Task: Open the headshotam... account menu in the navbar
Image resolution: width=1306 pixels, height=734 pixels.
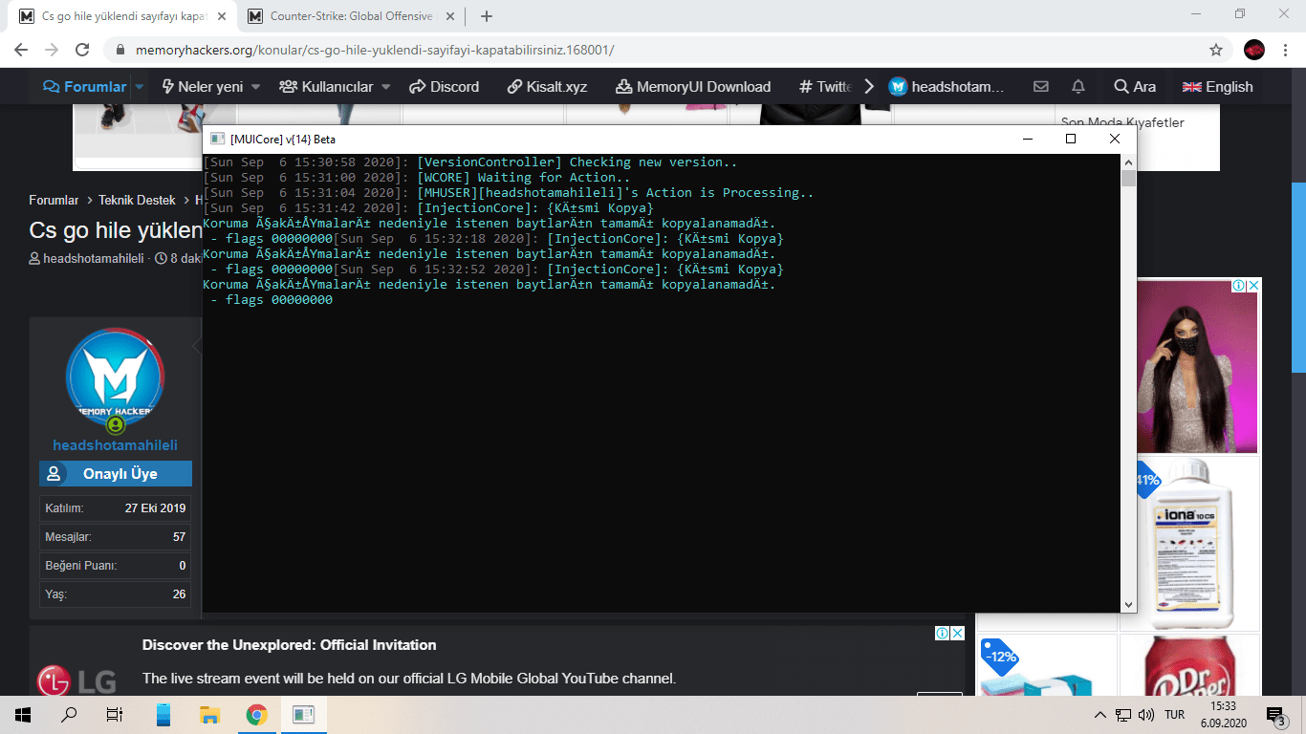Action: pyautogui.click(x=947, y=87)
